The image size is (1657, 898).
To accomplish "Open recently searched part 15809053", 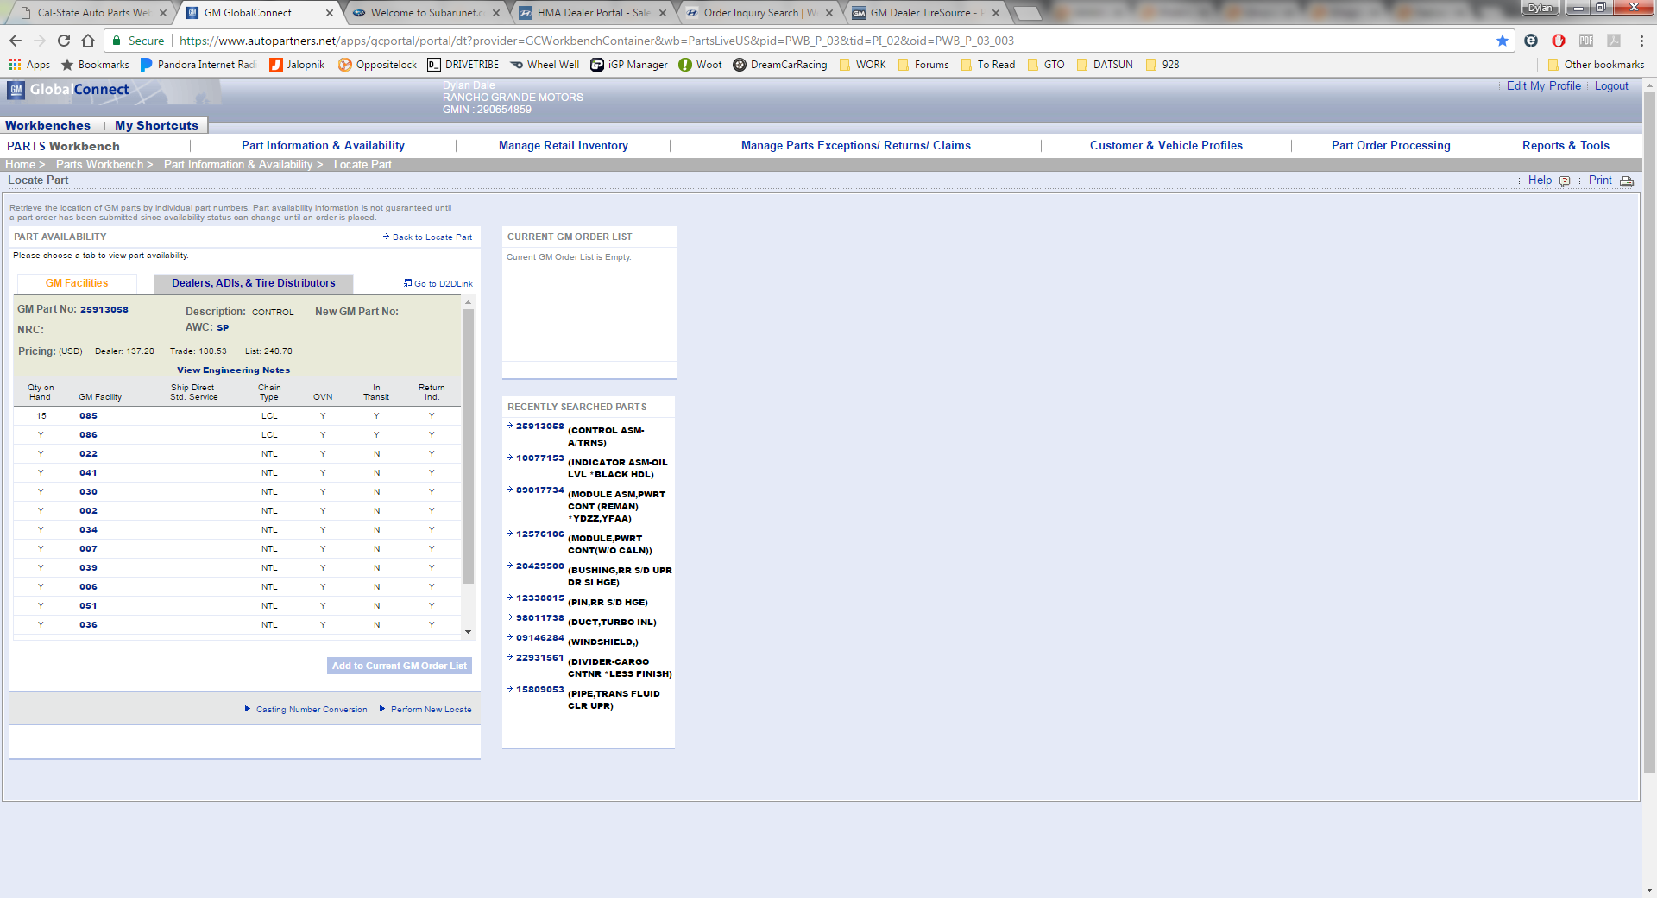I will tap(539, 690).
